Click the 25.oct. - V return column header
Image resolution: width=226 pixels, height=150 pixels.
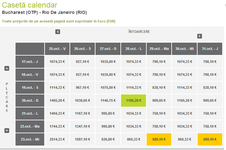pyautogui.click(x=57, y=49)
